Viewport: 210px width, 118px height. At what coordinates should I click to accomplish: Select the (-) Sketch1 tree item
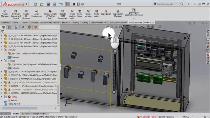pyautogui.click(x=12, y=100)
